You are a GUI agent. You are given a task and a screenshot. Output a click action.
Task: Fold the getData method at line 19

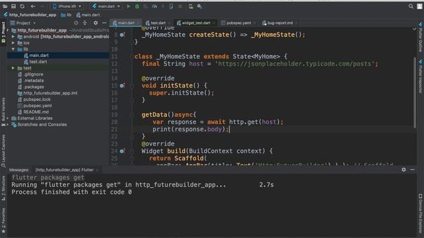(132, 115)
